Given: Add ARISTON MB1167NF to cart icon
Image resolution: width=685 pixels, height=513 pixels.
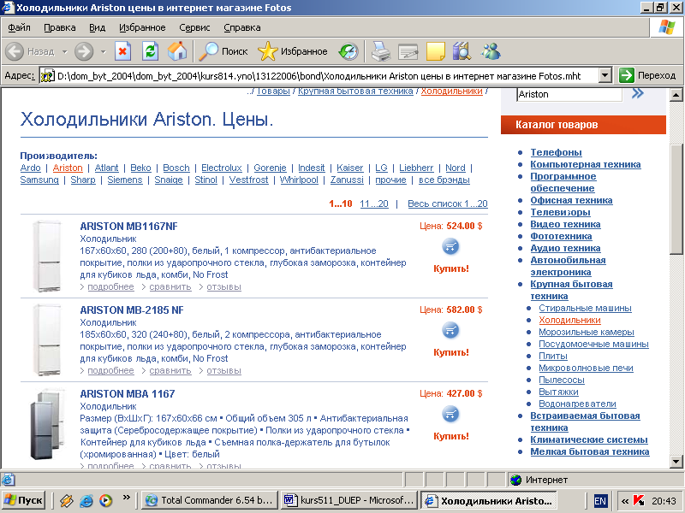Looking at the screenshot, I should tap(450, 246).
